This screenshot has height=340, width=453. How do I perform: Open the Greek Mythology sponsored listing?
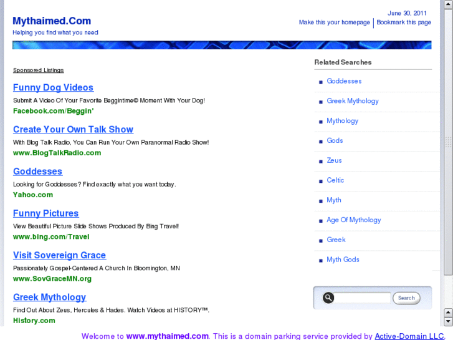pyautogui.click(x=49, y=297)
